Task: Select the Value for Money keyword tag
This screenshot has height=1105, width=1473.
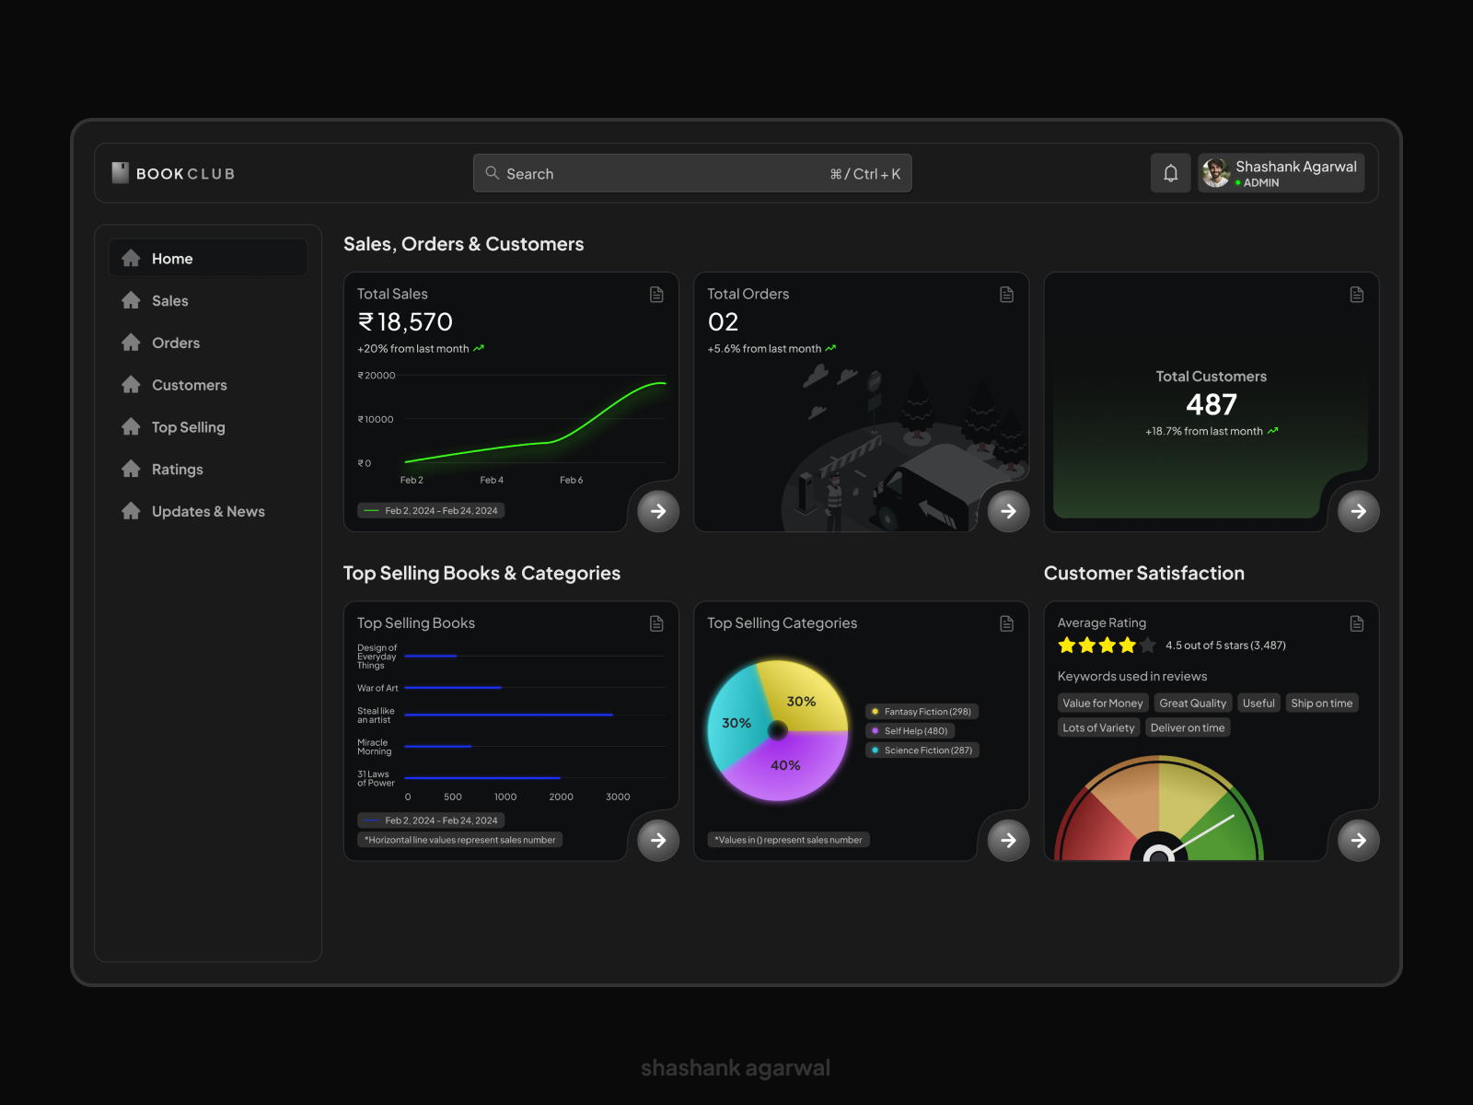Action: (1103, 704)
